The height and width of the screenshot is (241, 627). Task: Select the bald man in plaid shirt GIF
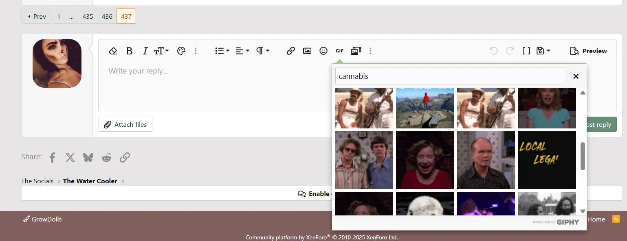(486, 160)
